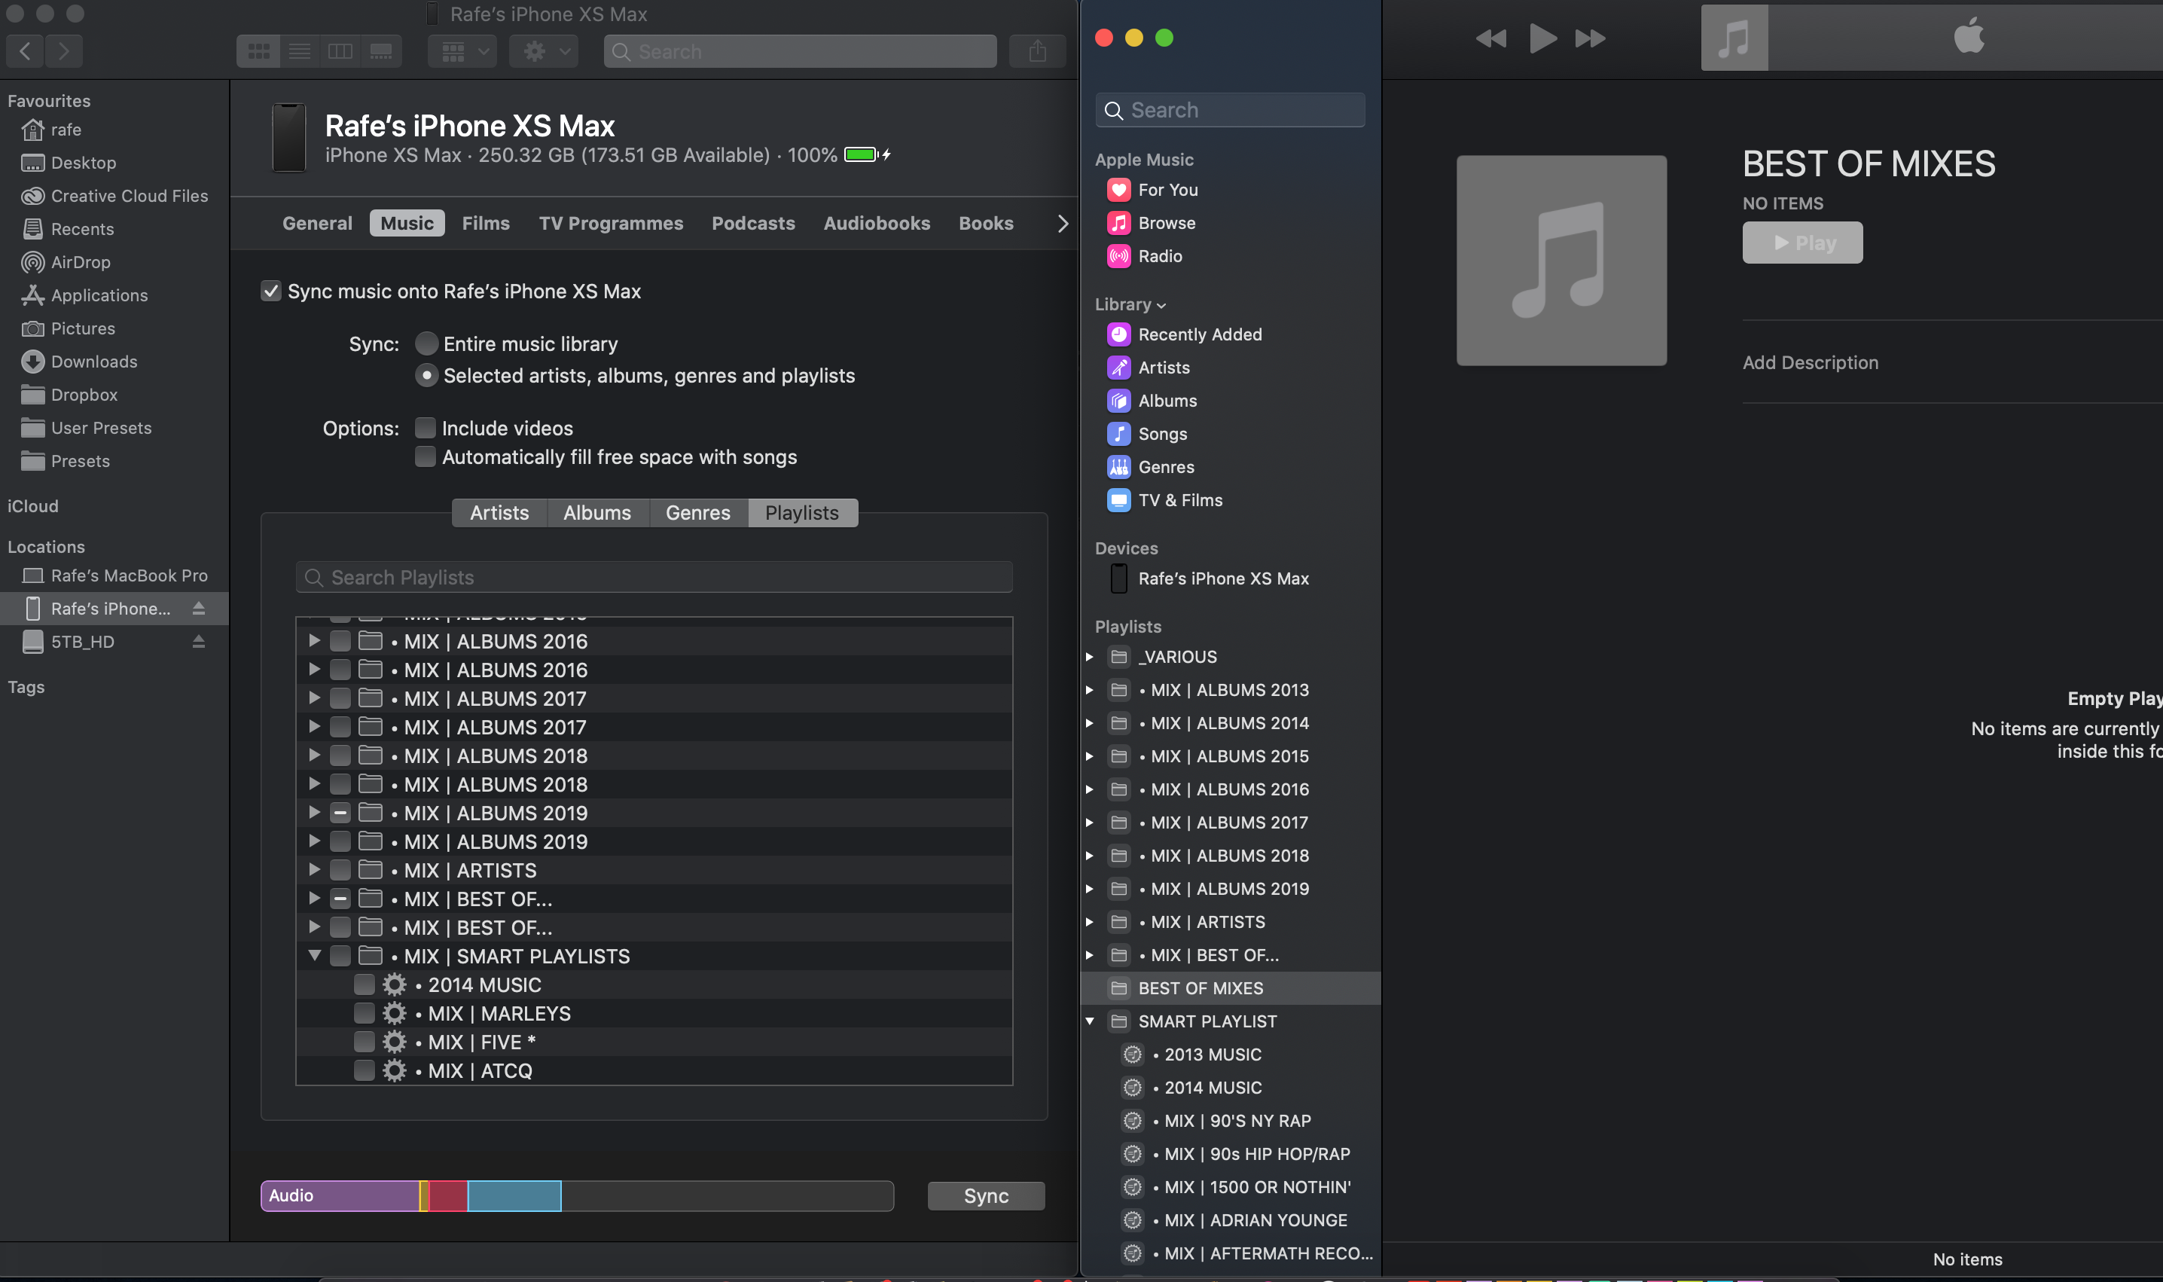Show more device tabs chevron

pyautogui.click(x=1063, y=224)
